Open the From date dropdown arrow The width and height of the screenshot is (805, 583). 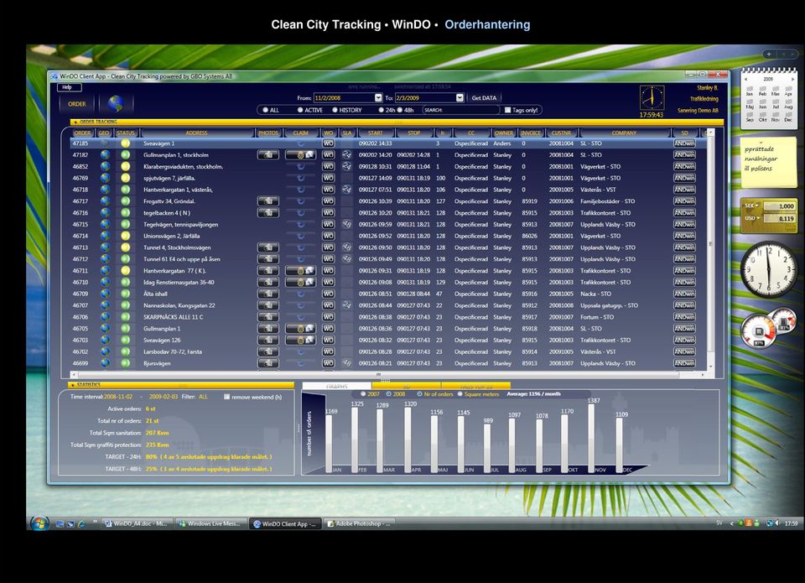[x=378, y=97]
